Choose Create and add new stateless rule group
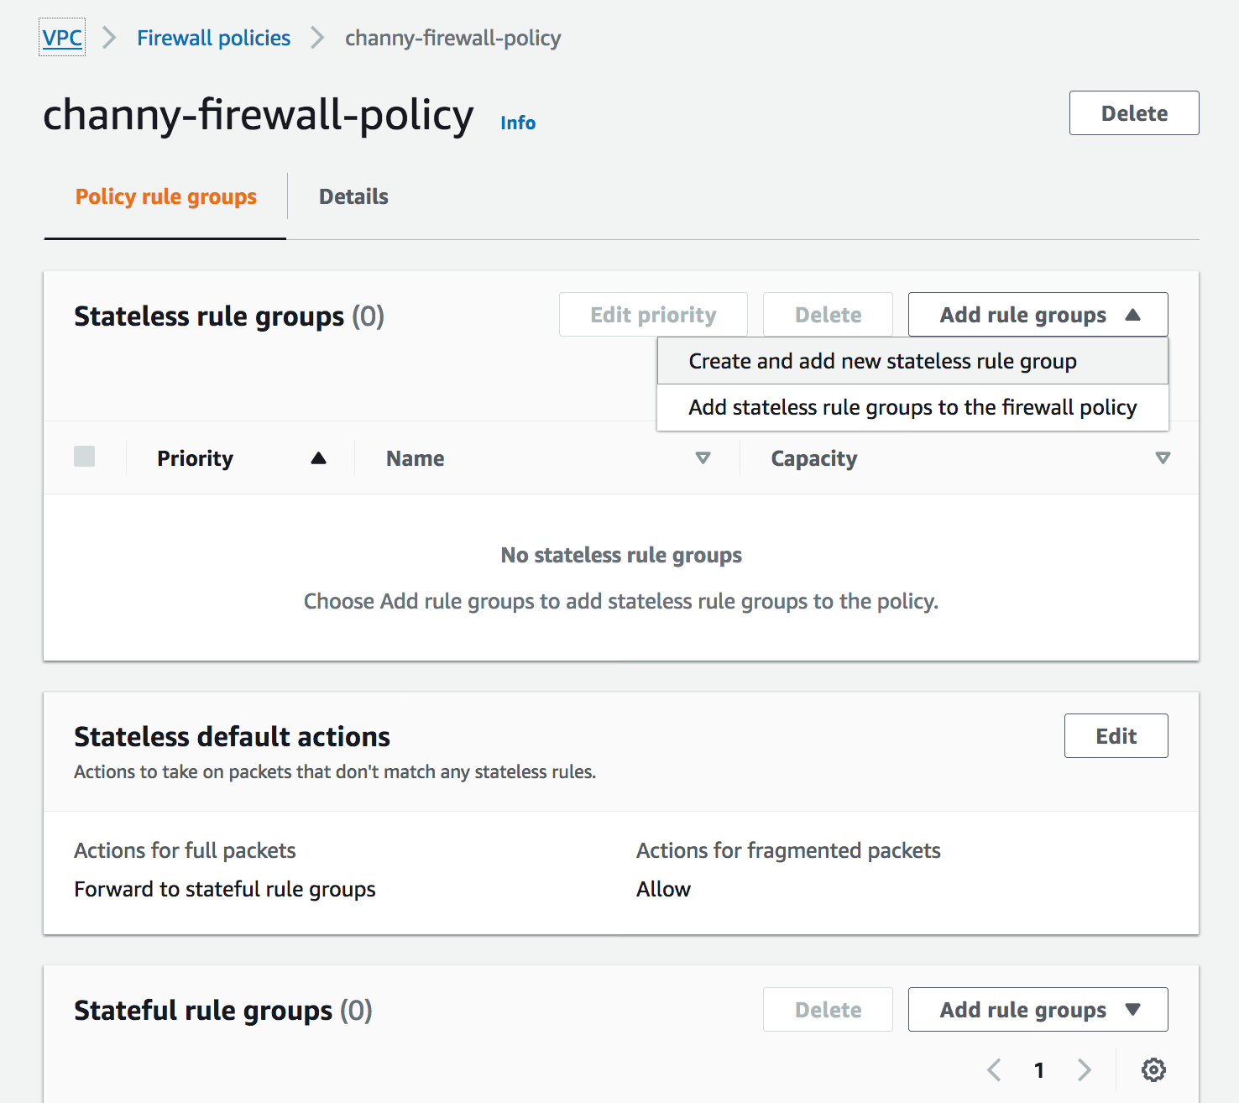 click(882, 361)
